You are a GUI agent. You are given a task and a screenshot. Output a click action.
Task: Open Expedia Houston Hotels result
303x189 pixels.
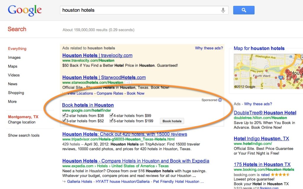pyautogui.click(x=136, y=161)
